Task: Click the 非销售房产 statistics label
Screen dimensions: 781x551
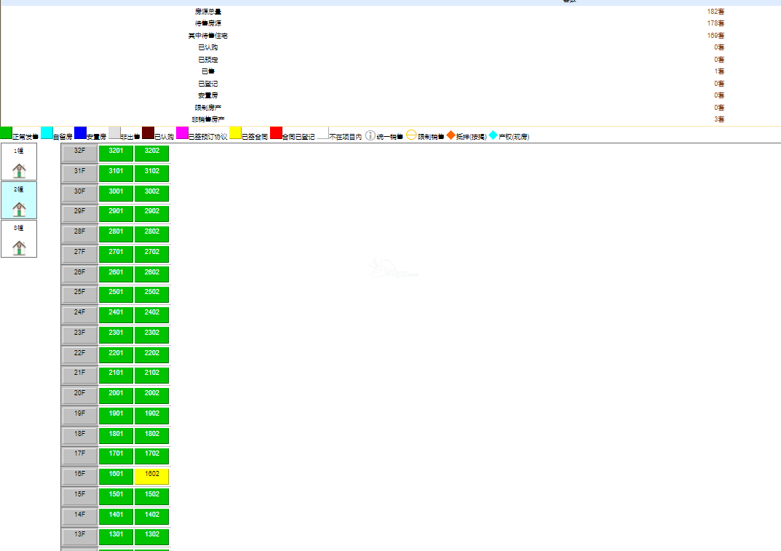Action: [x=207, y=119]
